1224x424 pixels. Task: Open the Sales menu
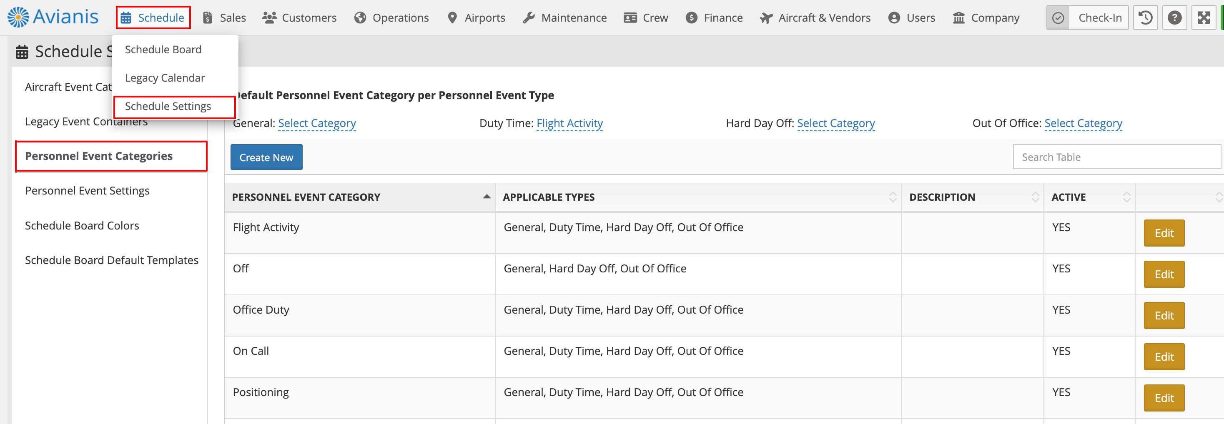pos(224,18)
